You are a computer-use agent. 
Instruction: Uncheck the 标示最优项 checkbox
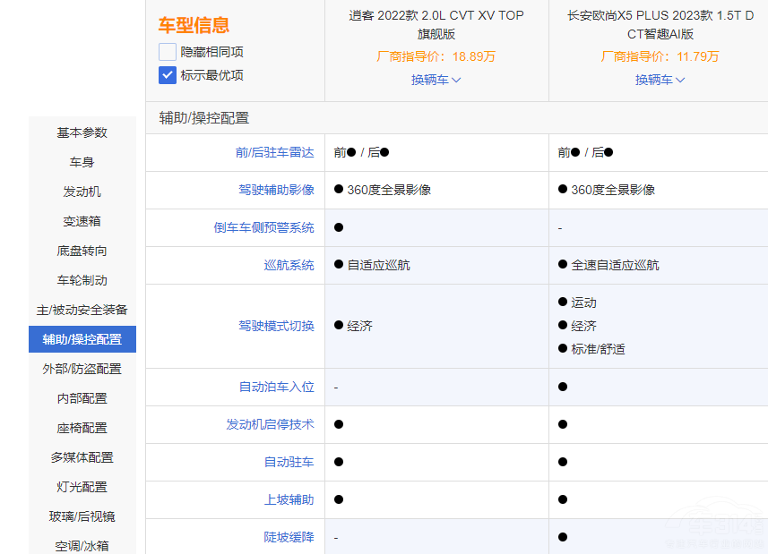coord(168,75)
